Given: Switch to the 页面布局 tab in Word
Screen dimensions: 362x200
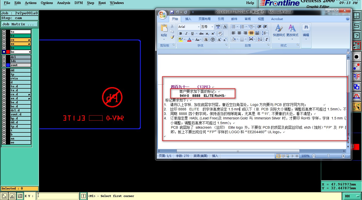Looking at the screenshot, I should pos(205,19).
